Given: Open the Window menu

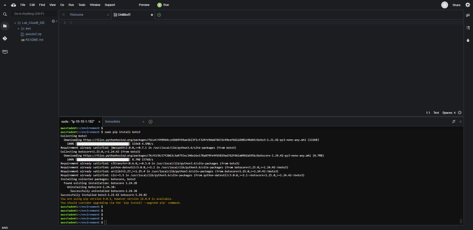Looking at the screenshot, I should (95, 5).
